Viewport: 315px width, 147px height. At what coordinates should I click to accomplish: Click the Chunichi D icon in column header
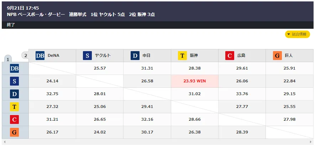(x=135, y=56)
